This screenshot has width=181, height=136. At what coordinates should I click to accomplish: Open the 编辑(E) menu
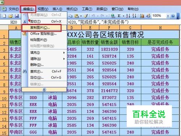point(28,9)
